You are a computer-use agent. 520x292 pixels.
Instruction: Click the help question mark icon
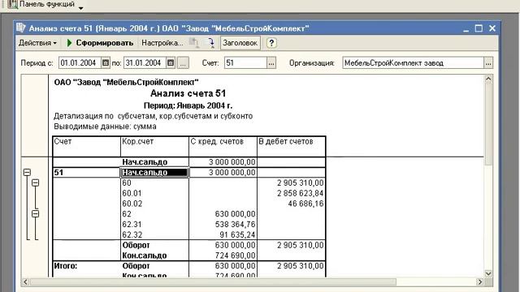tap(271, 43)
